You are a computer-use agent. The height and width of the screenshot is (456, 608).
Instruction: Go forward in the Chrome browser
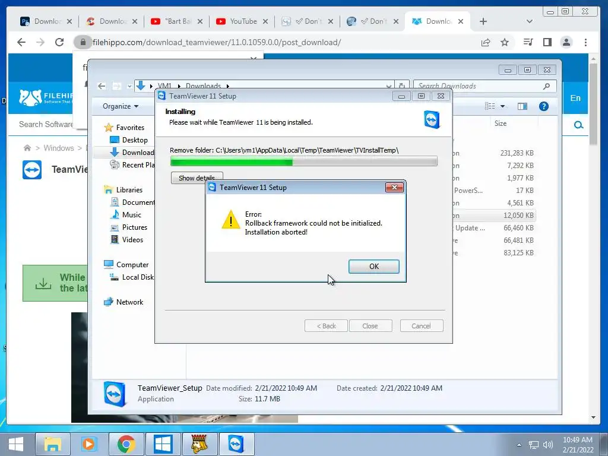(40, 42)
